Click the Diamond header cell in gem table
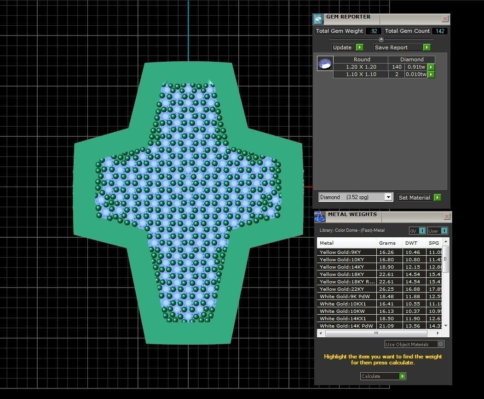 tap(412, 59)
